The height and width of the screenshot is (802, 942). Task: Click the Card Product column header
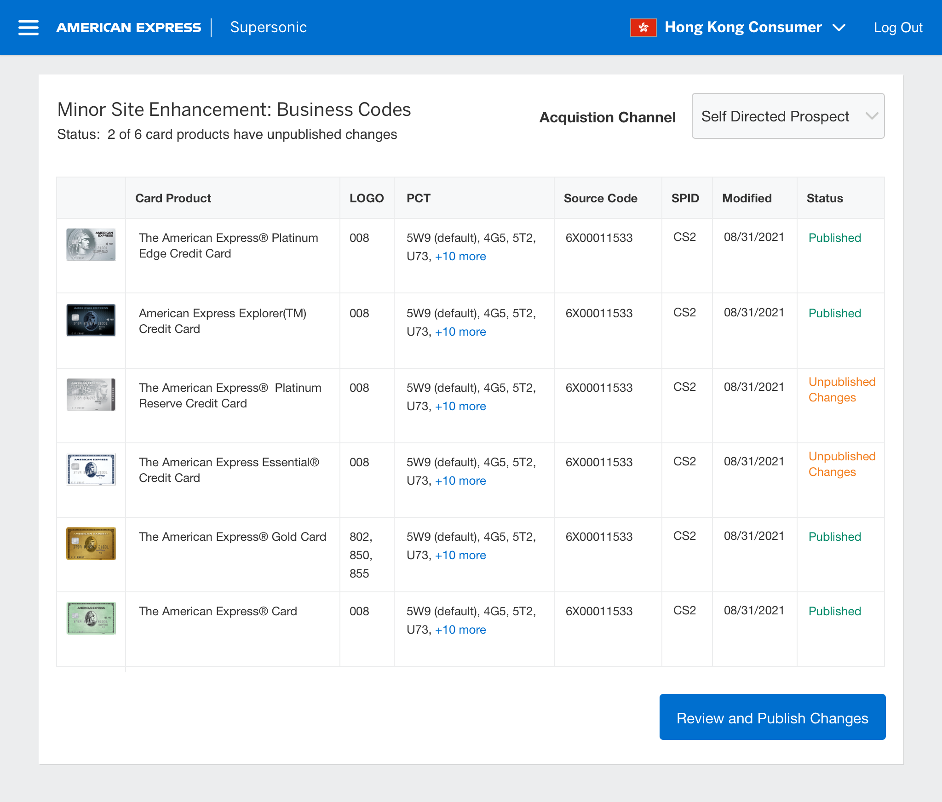click(173, 198)
